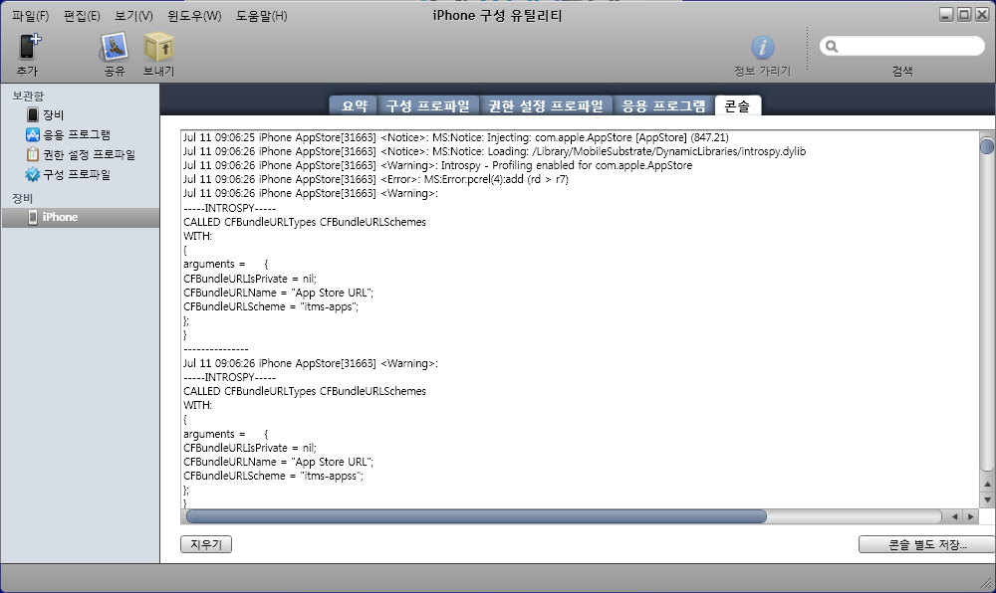Select 응용 프로그램 in the sidebar
996x593 pixels.
pyautogui.click(x=75, y=134)
